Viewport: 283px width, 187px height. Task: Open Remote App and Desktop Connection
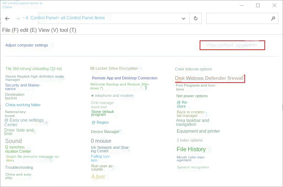click(x=124, y=78)
